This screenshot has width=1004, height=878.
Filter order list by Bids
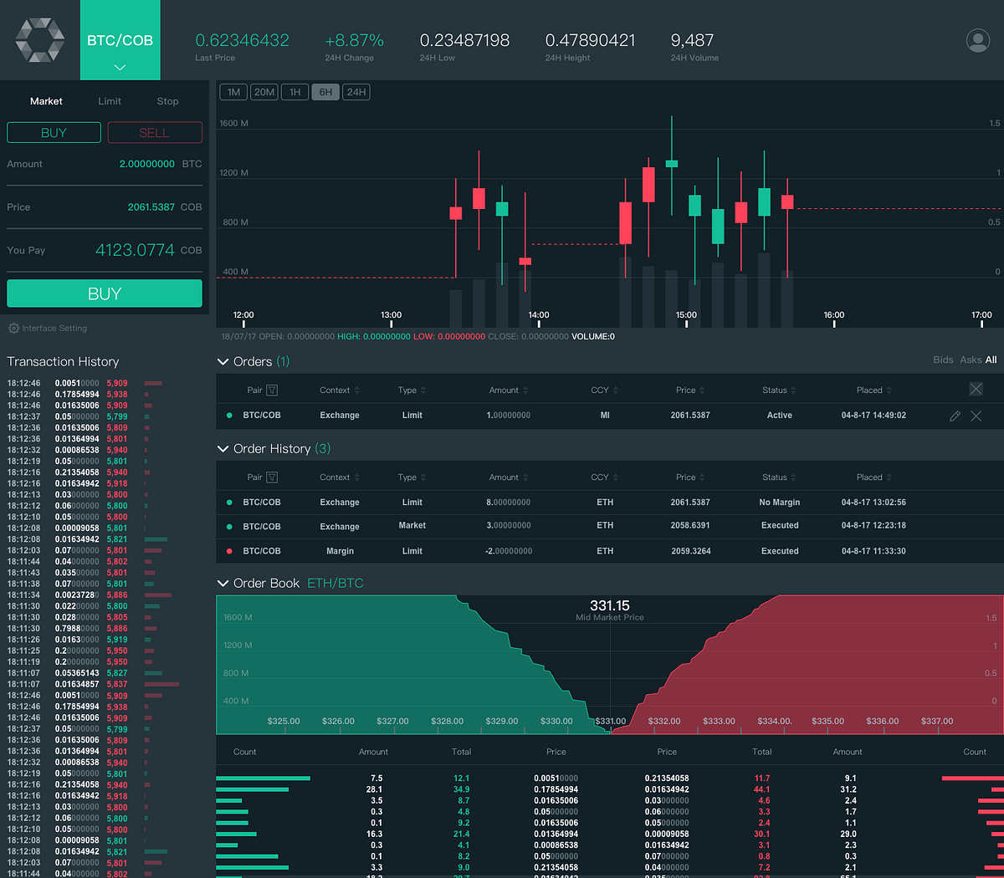943,360
